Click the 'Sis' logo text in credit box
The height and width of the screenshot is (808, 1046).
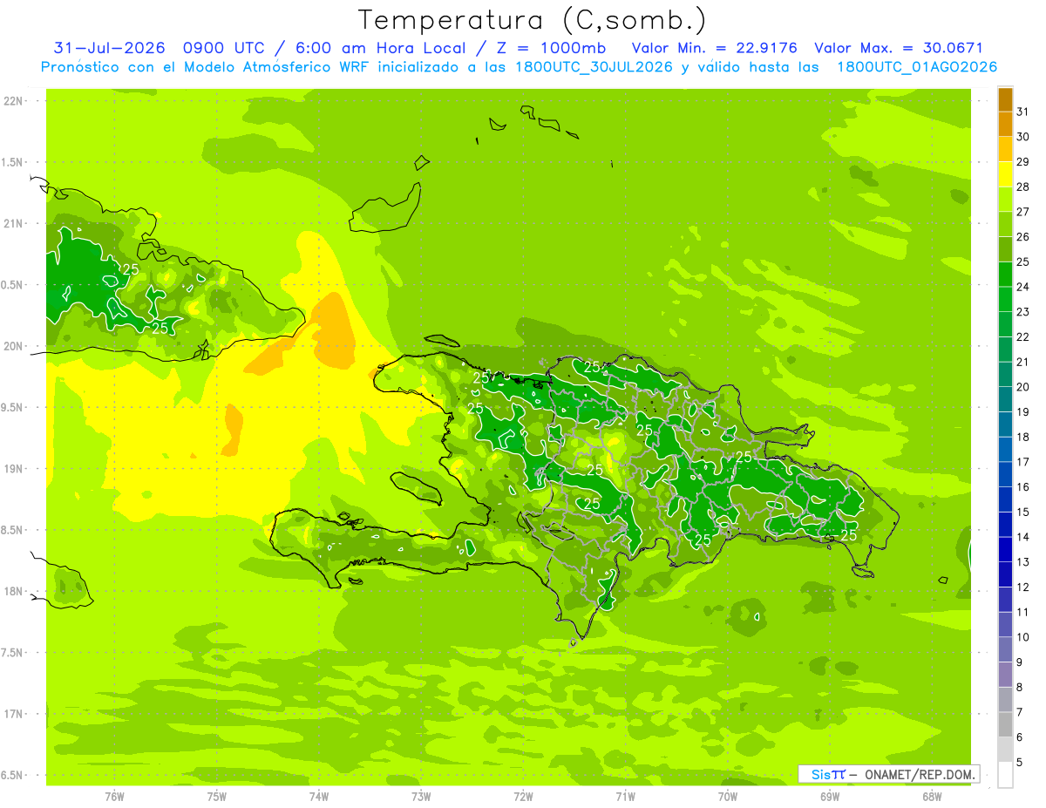(821, 774)
